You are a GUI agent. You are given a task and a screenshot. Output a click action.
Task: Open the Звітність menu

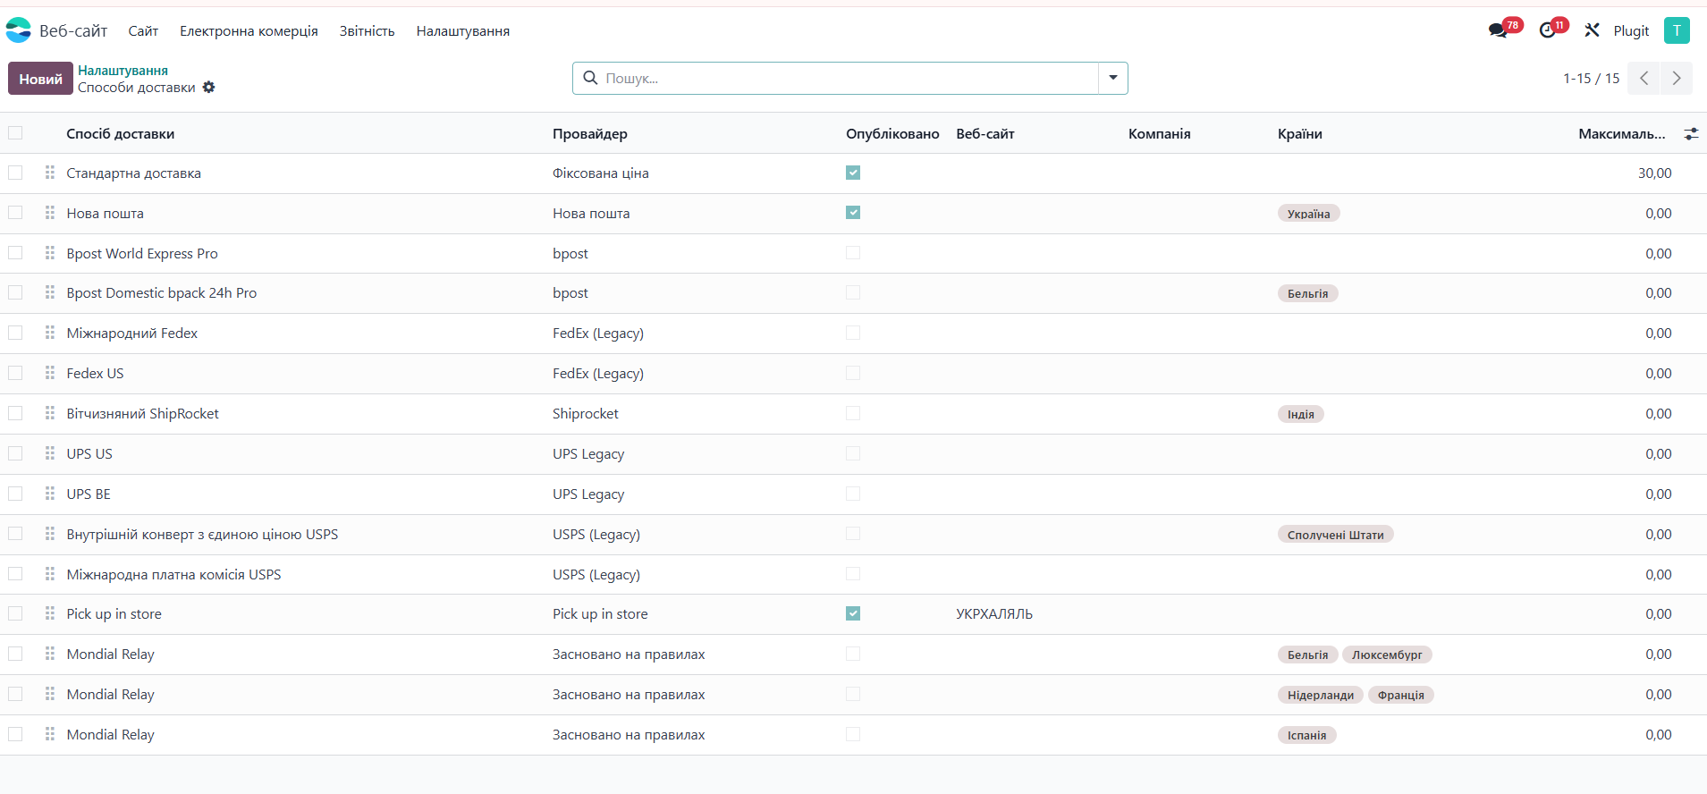[367, 31]
